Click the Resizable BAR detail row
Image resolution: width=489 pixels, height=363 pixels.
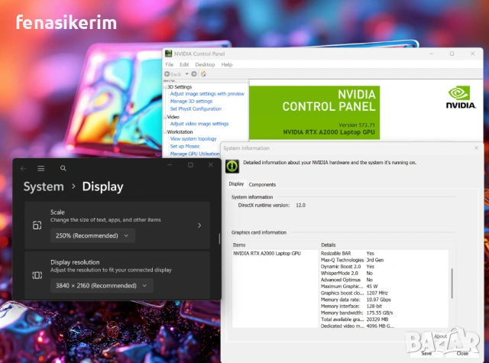pos(384,253)
